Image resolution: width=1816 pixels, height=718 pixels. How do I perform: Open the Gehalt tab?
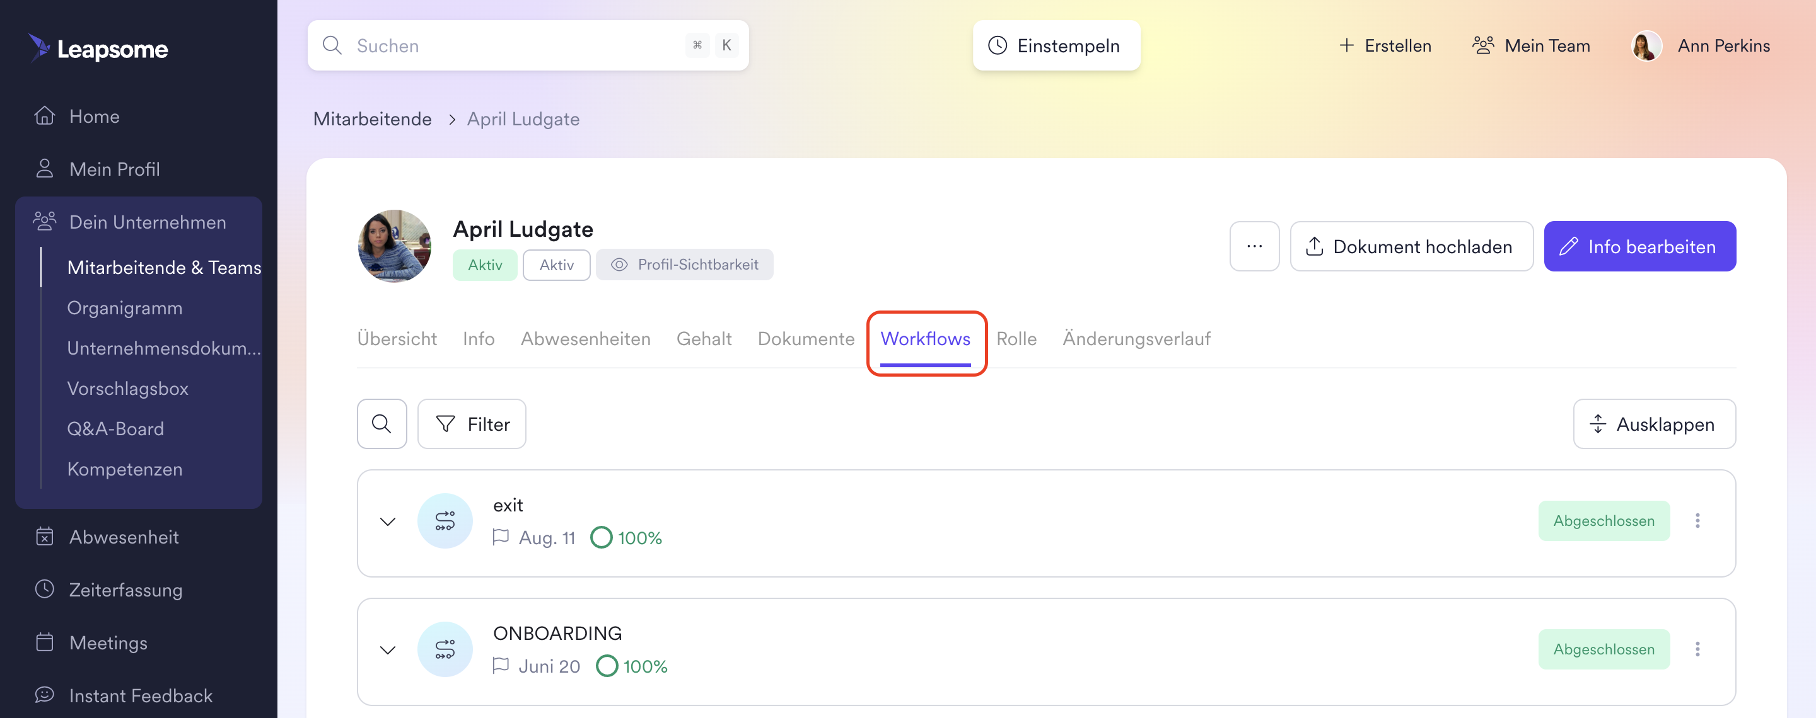tap(704, 339)
